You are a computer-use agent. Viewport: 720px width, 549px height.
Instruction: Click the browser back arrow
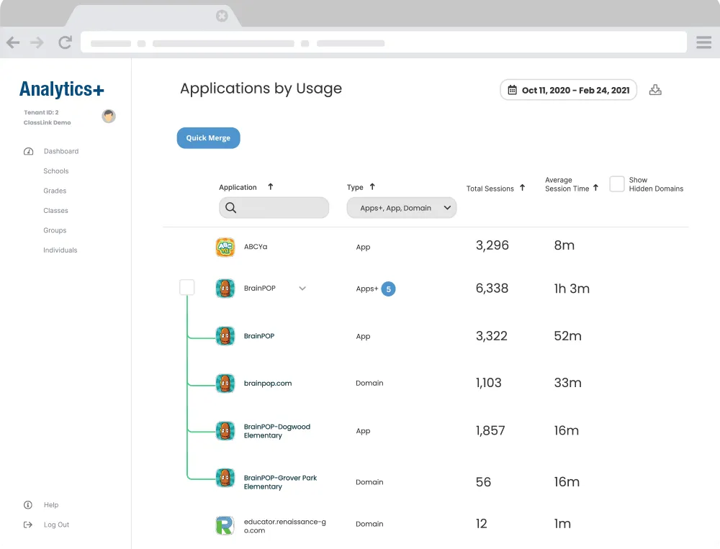(x=13, y=42)
